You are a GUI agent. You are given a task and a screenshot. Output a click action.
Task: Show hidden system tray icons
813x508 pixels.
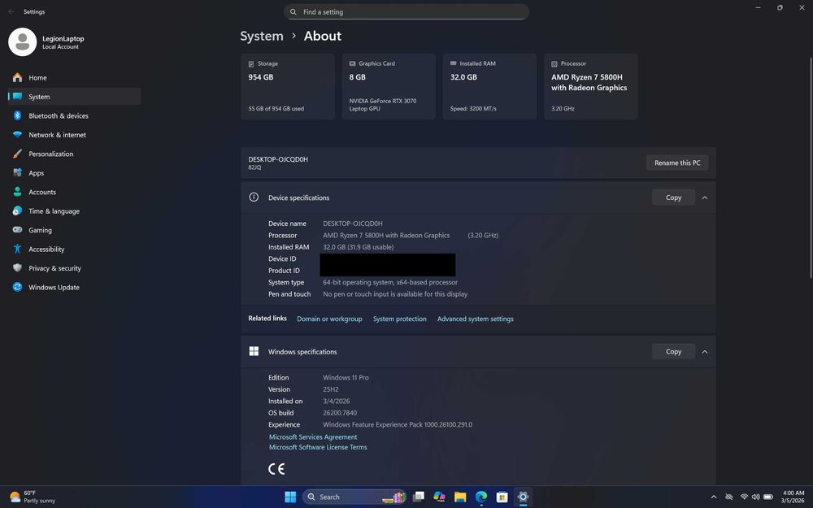[714, 497]
